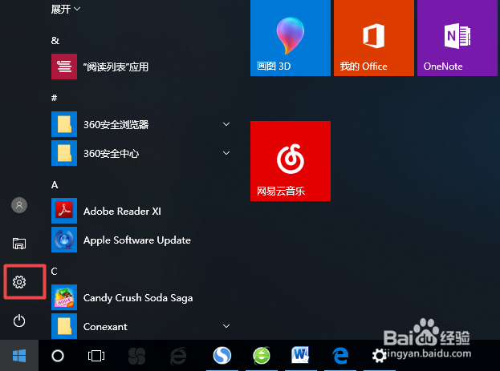Open the 360安全中心 folder
This screenshot has height=371, width=500.
[x=140, y=153]
